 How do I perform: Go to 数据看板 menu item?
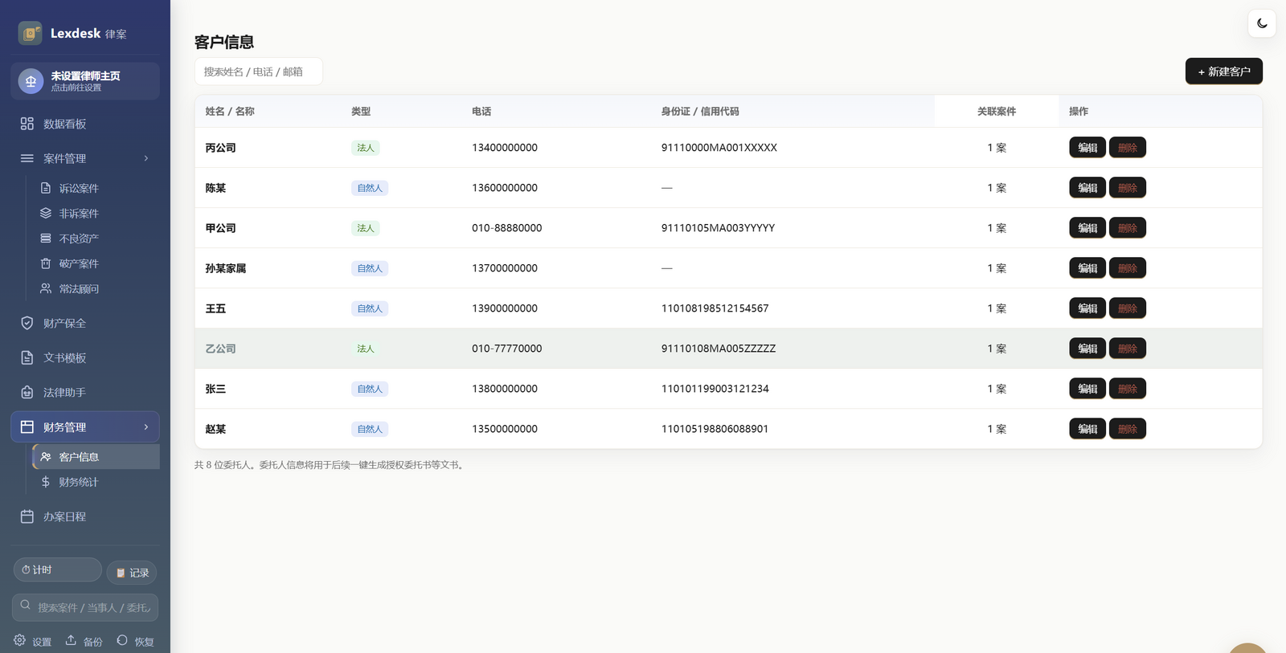pyautogui.click(x=85, y=124)
